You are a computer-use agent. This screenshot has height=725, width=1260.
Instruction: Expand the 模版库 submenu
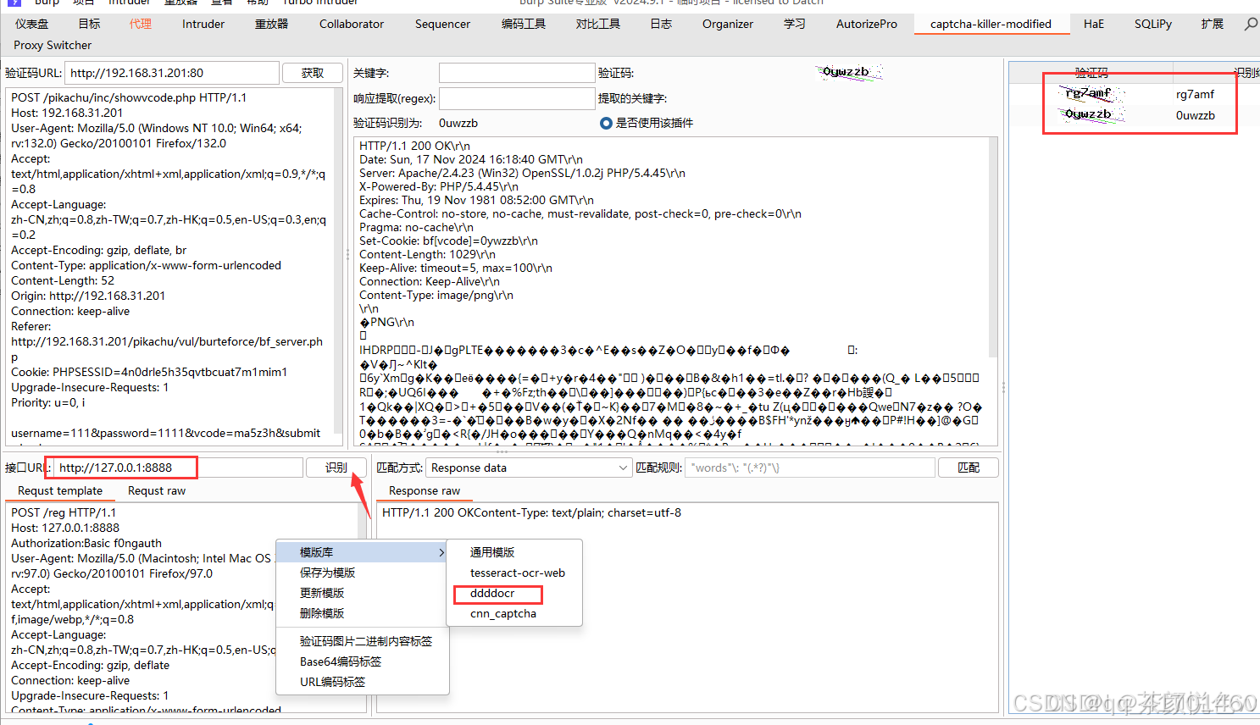(362, 552)
